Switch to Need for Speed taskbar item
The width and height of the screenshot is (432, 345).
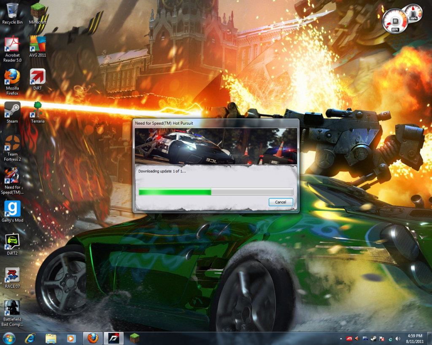113,338
